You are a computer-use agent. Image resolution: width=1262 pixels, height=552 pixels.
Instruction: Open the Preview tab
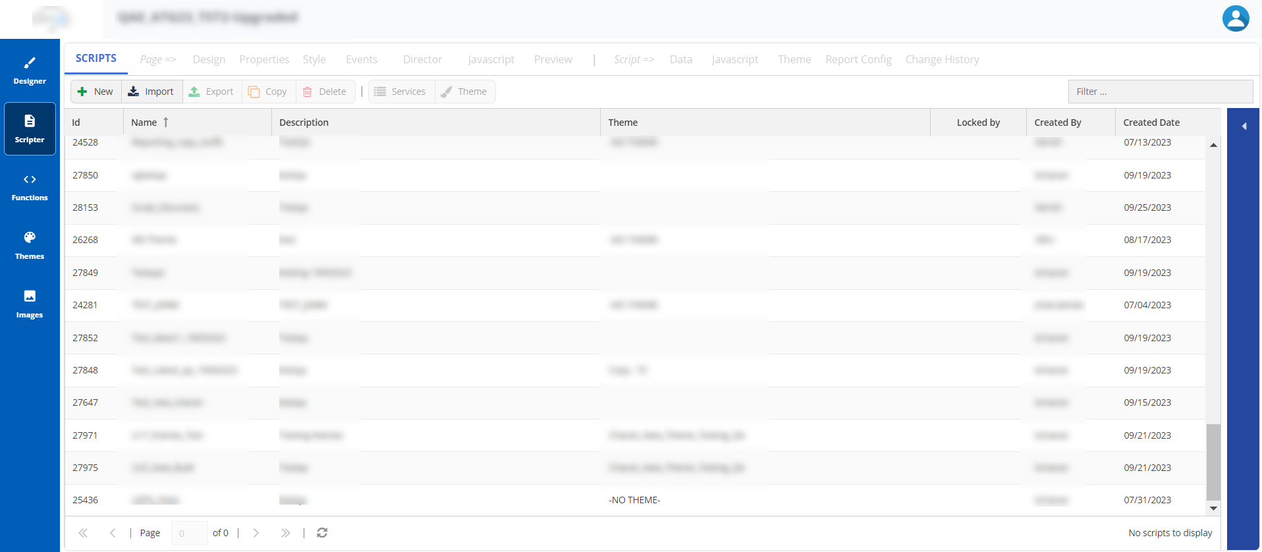pos(553,59)
